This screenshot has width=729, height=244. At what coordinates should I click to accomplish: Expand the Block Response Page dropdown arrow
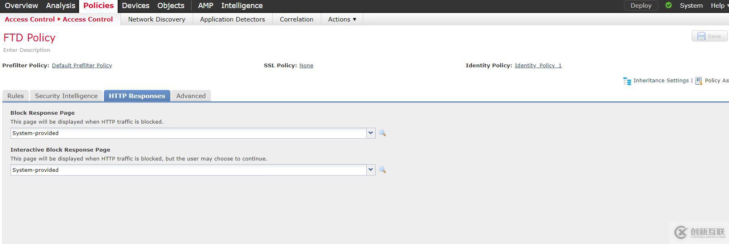point(370,133)
